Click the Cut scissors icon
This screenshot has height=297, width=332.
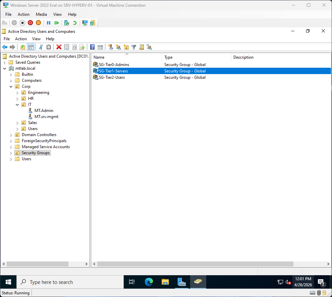pyautogui.click(x=41, y=47)
